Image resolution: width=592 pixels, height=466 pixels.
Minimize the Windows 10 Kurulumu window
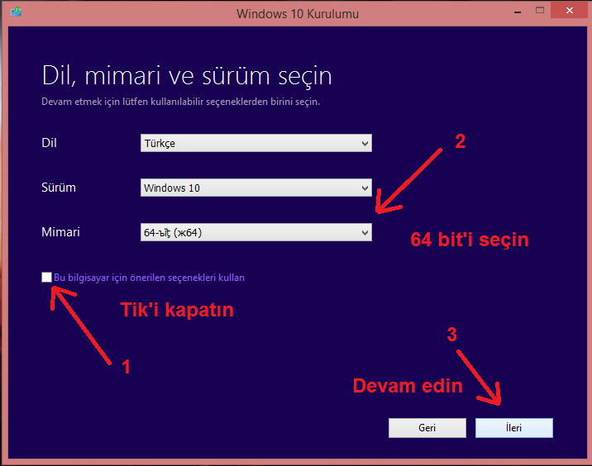tap(518, 12)
